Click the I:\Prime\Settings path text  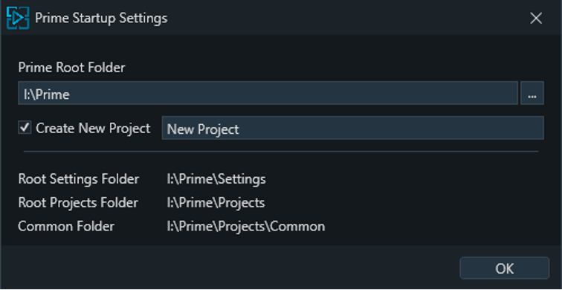(216, 179)
